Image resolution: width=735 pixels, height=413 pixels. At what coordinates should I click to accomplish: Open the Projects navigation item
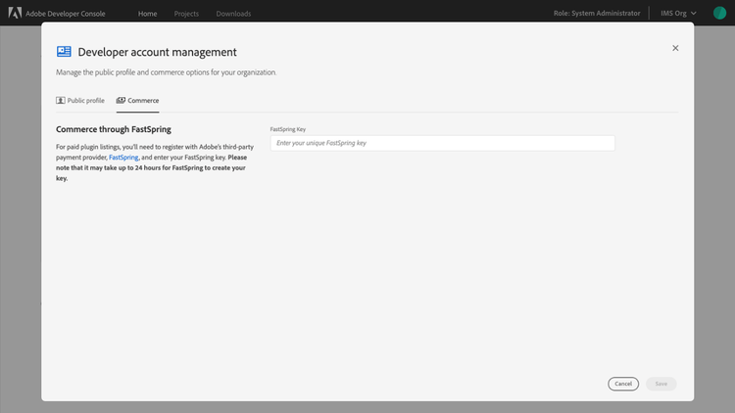point(186,14)
